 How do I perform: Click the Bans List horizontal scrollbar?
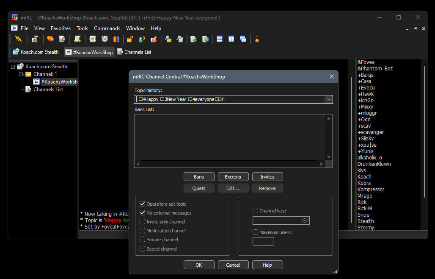click(x=230, y=164)
